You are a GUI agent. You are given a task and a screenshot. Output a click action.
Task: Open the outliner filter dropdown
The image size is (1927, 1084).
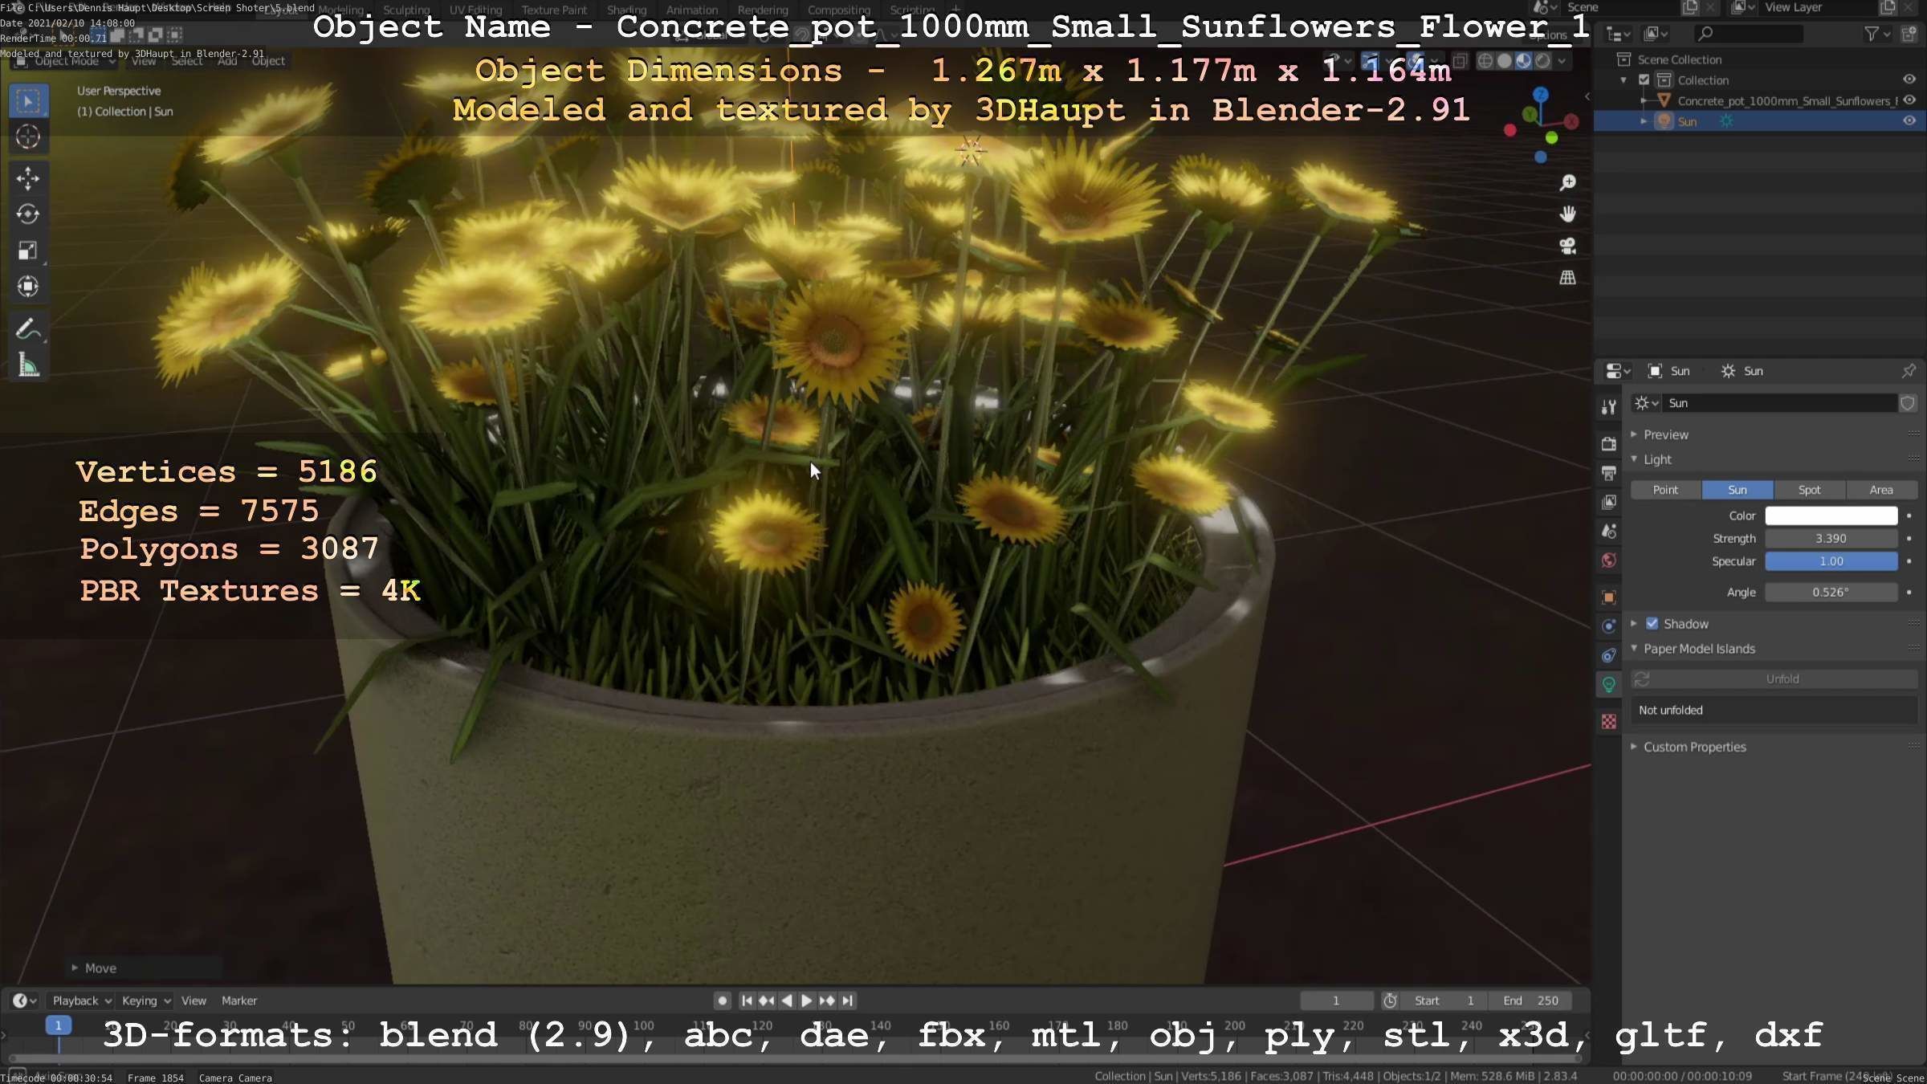1876,34
